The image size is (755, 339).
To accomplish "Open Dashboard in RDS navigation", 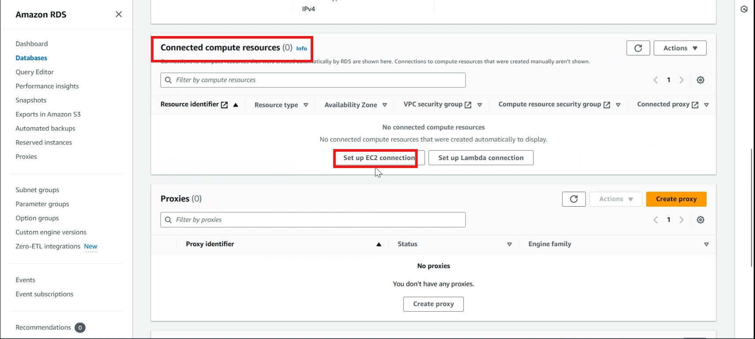I will [x=32, y=44].
